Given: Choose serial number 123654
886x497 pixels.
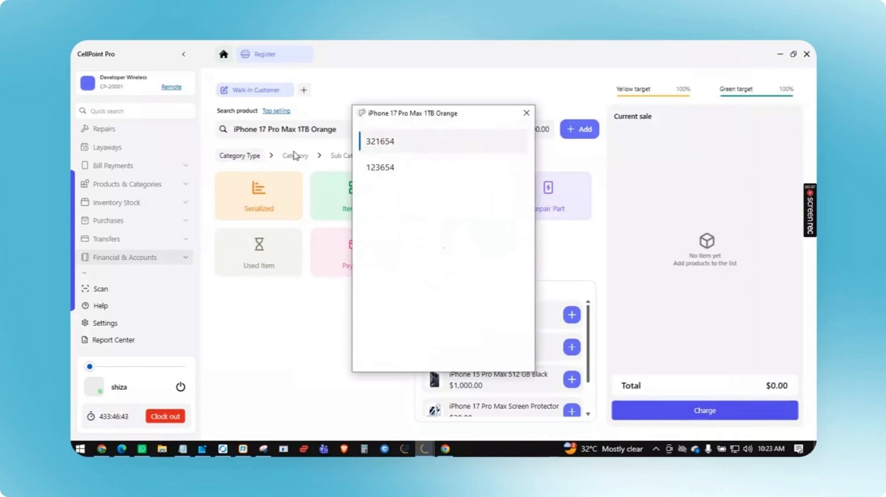Looking at the screenshot, I should point(443,167).
